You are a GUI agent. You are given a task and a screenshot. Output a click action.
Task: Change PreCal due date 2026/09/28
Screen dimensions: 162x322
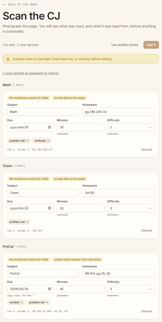[31, 289]
